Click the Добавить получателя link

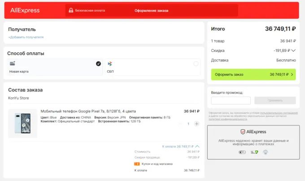[x=26, y=37]
